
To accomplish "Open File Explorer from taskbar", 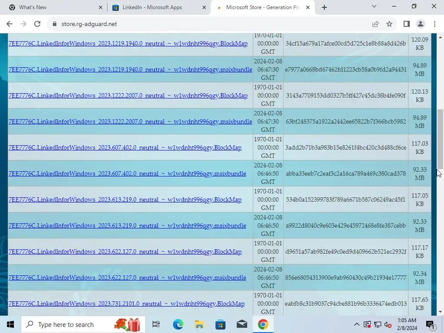I will [199, 324].
